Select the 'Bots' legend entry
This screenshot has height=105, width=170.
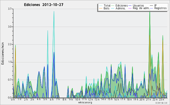pos(107,8)
